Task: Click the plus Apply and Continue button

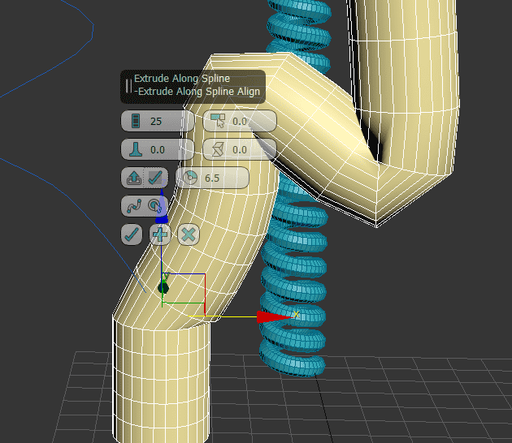Action: 160,234
